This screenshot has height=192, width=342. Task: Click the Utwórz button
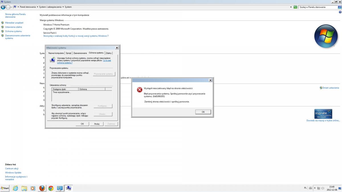[x=103, y=114]
